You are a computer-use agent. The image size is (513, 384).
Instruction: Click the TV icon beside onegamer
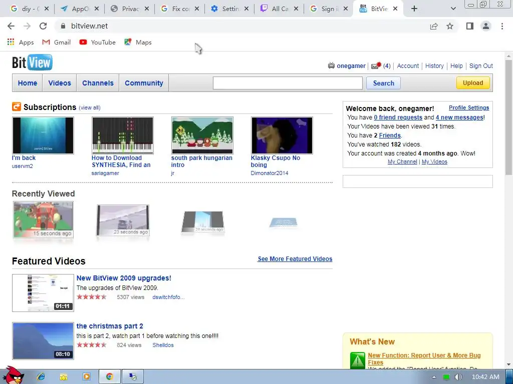pyautogui.click(x=332, y=65)
